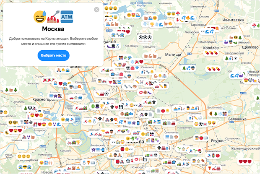Open the three sad faces marker
The width and height of the screenshot is (260, 174).
pos(24,156)
